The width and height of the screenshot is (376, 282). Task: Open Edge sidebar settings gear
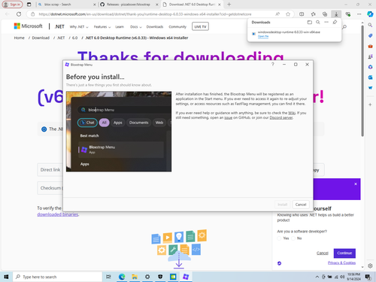[x=370, y=265]
